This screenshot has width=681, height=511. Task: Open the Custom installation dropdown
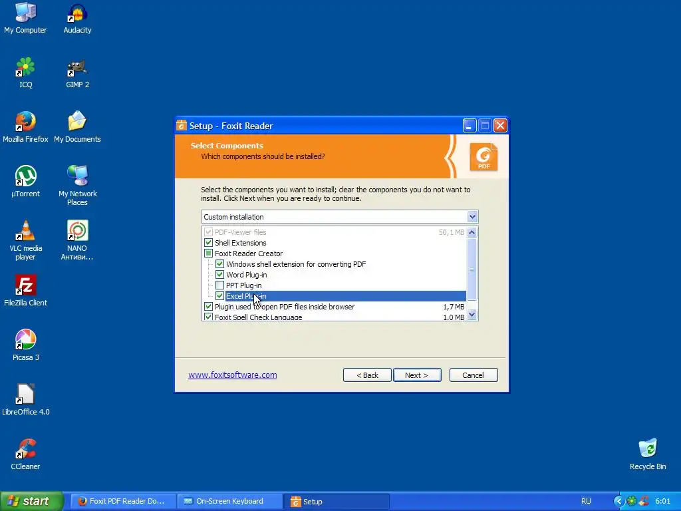click(x=472, y=216)
